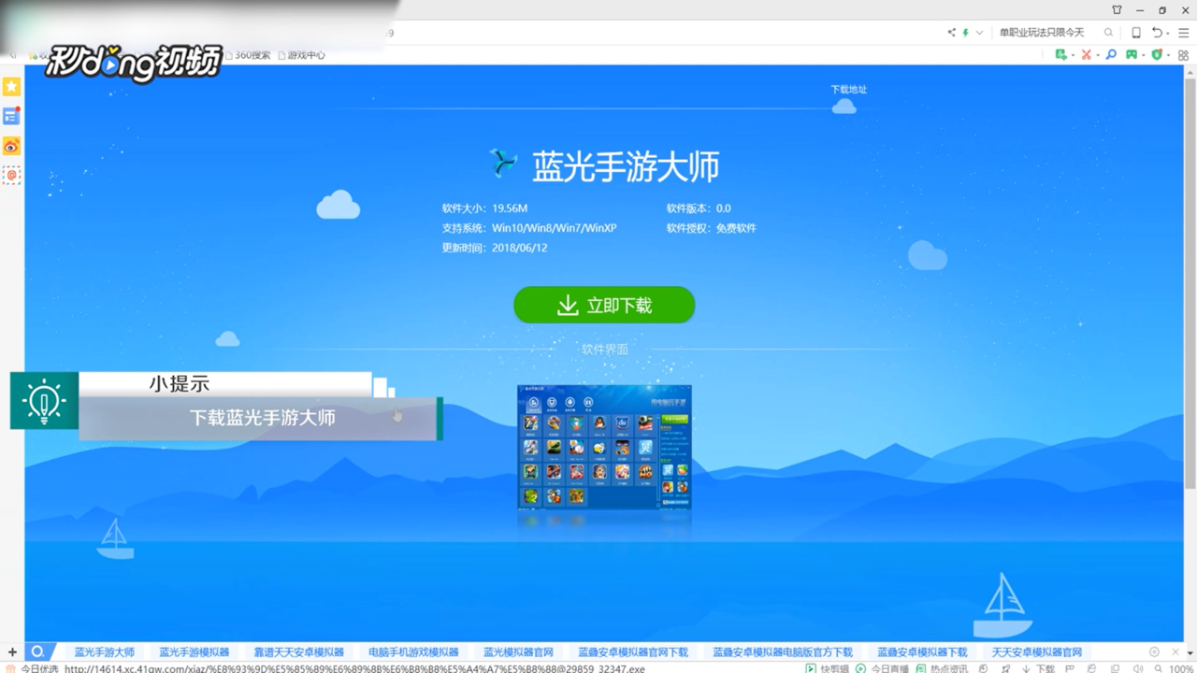Screen dimensions: 1197x673
Task: Click the red scissors screenshot icon
Action: click(1086, 55)
